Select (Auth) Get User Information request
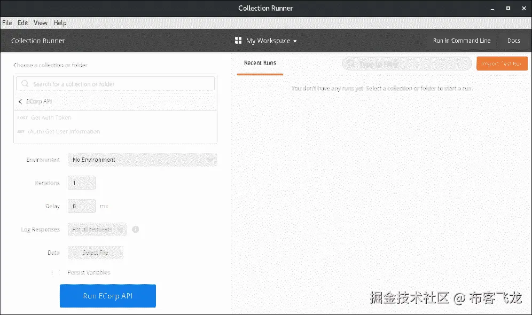The height and width of the screenshot is (315, 532). [x=115, y=131]
